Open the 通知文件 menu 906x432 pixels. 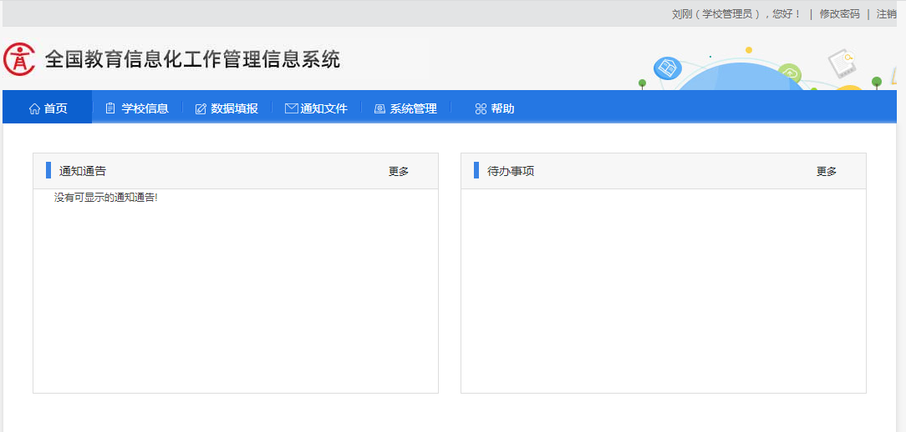[x=317, y=108]
